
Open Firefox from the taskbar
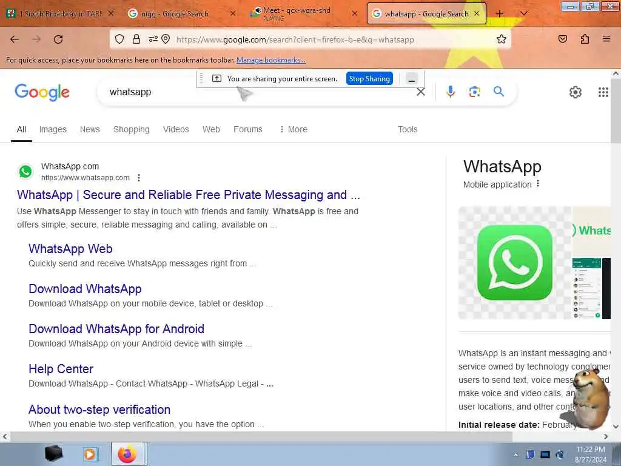[129, 454]
